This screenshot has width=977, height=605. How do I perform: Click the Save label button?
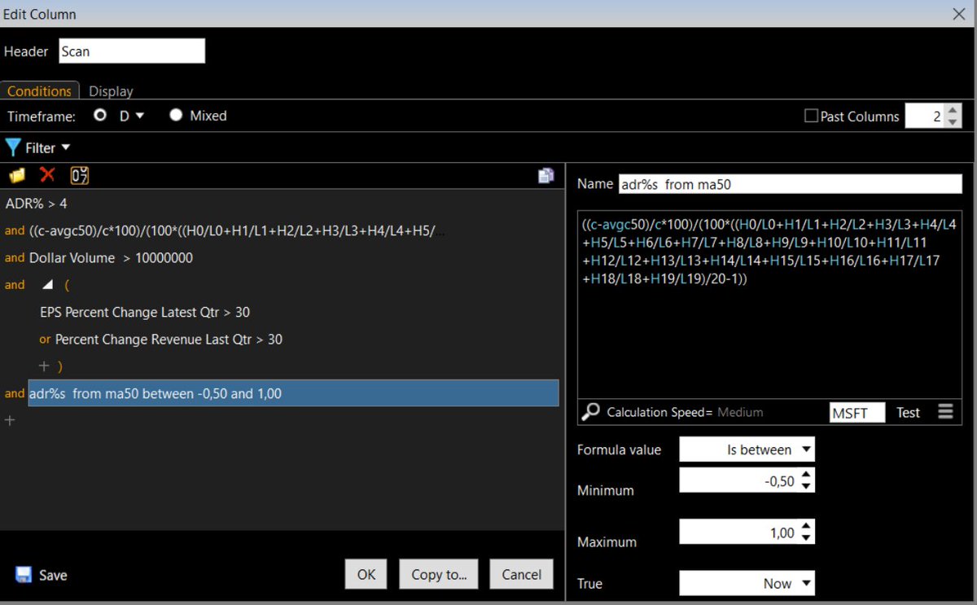click(x=53, y=575)
